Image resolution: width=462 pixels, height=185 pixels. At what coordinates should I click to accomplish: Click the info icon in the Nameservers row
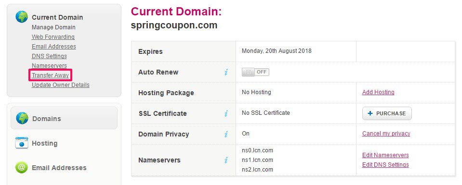point(226,160)
